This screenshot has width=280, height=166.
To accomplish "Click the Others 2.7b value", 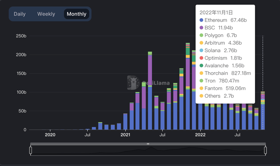I will [x=229, y=96].
